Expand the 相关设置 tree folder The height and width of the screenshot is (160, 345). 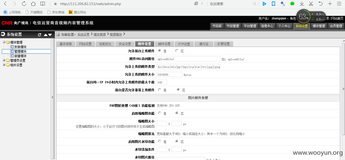pyautogui.click(x=4, y=65)
